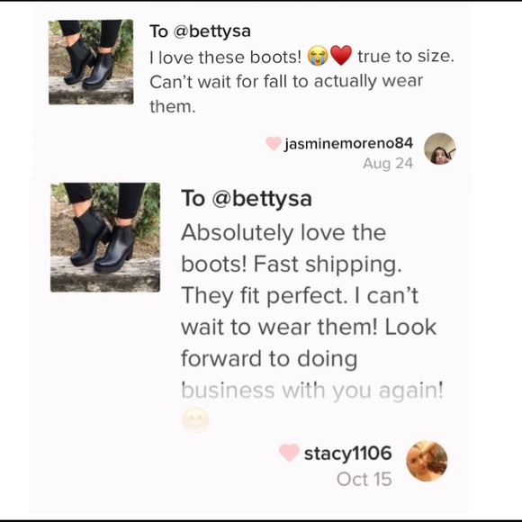Open the top black boots listing thumbnail
Screen dimensions: 522x522
91,62
